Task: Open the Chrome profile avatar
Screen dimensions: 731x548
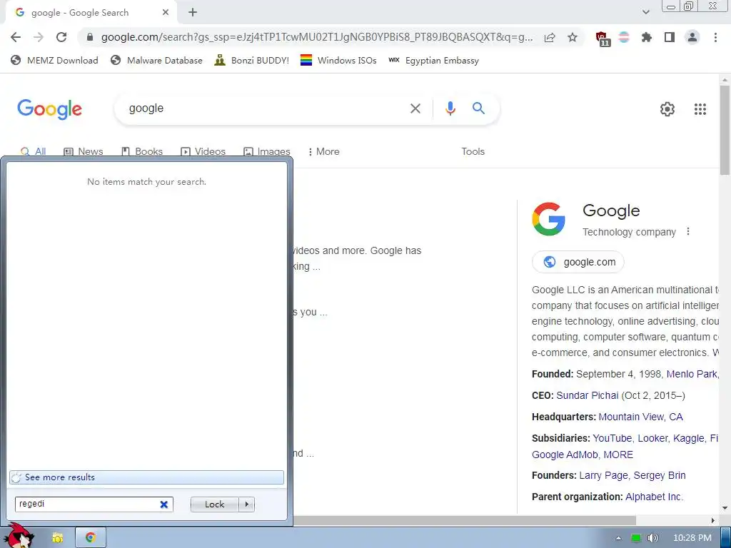Action: (692, 37)
